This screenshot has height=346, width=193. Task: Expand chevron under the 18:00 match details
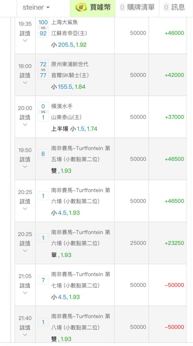click(25, 83)
